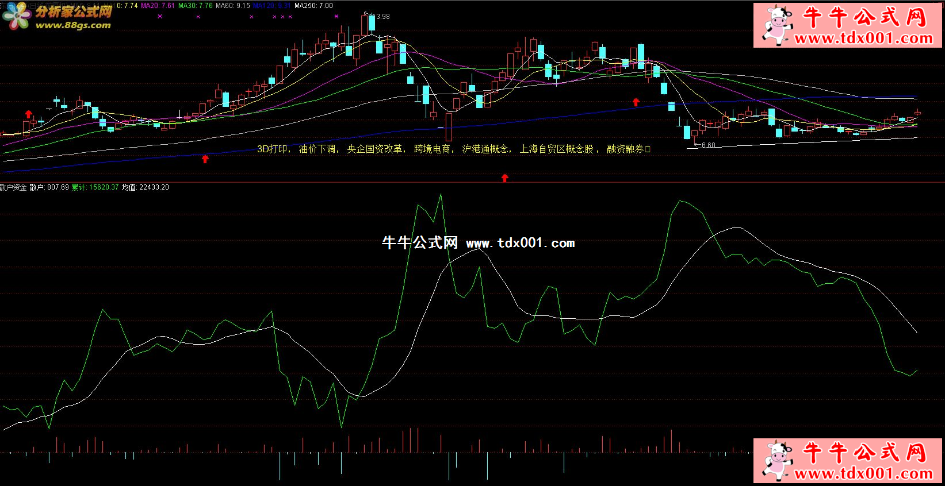Click the cow mascot in bottom banner

[777, 460]
